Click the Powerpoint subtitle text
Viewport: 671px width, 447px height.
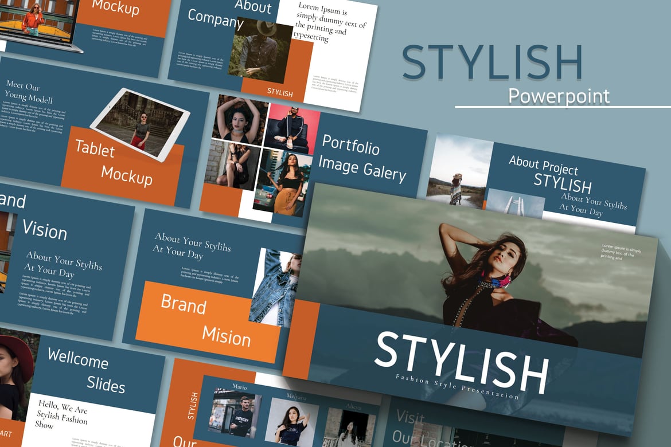[x=559, y=96]
